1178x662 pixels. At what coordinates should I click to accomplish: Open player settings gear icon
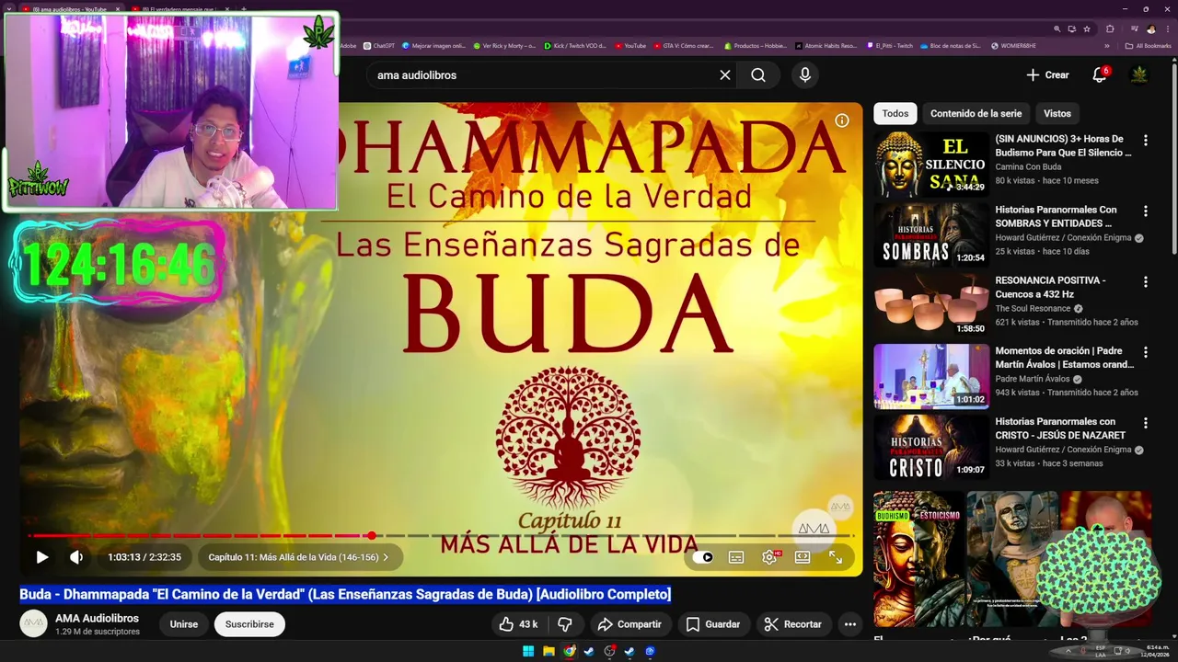[769, 557]
